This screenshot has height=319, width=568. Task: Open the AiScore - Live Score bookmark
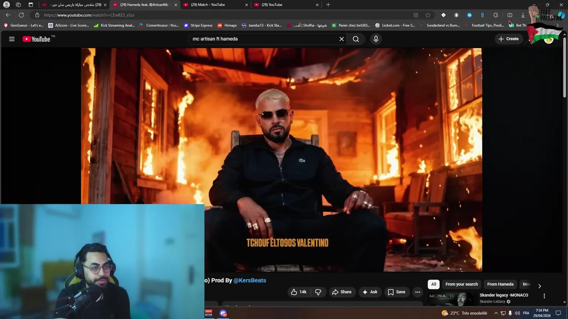(69, 25)
